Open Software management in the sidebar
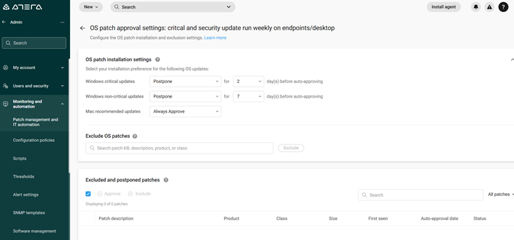 pos(34,231)
